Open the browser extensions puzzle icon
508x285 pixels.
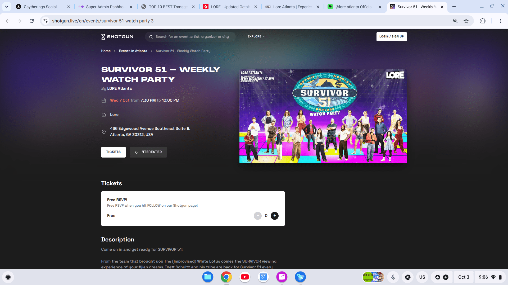pyautogui.click(x=483, y=21)
